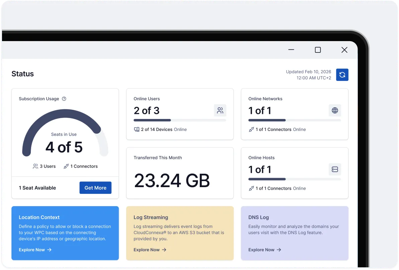Click the users icon on Online Users card
This screenshot has height=270, width=399.
tap(220, 110)
